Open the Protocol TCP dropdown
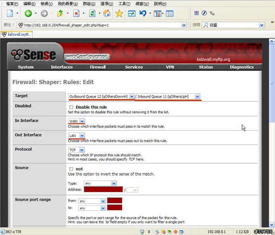Screen dimensions: 275x235 point(76,150)
